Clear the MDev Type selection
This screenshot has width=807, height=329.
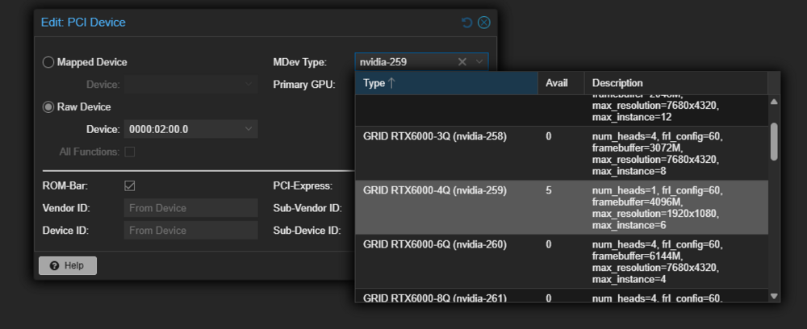[462, 62]
